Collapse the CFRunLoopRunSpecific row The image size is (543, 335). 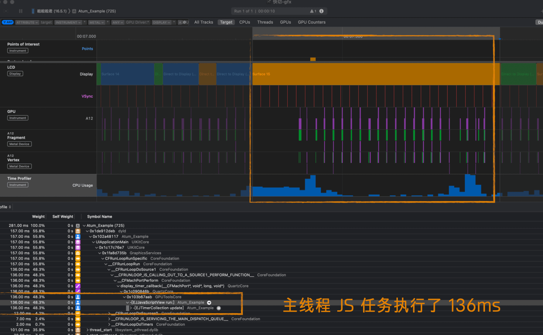[103, 258]
